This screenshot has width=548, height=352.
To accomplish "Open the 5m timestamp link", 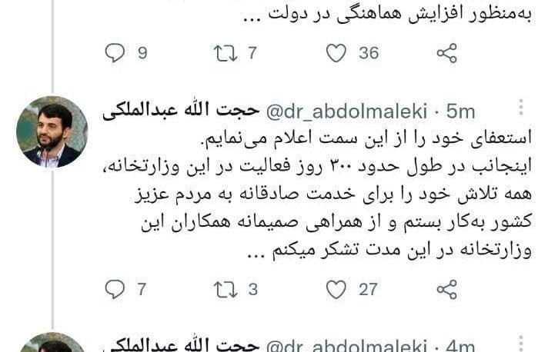I will coord(460,111).
